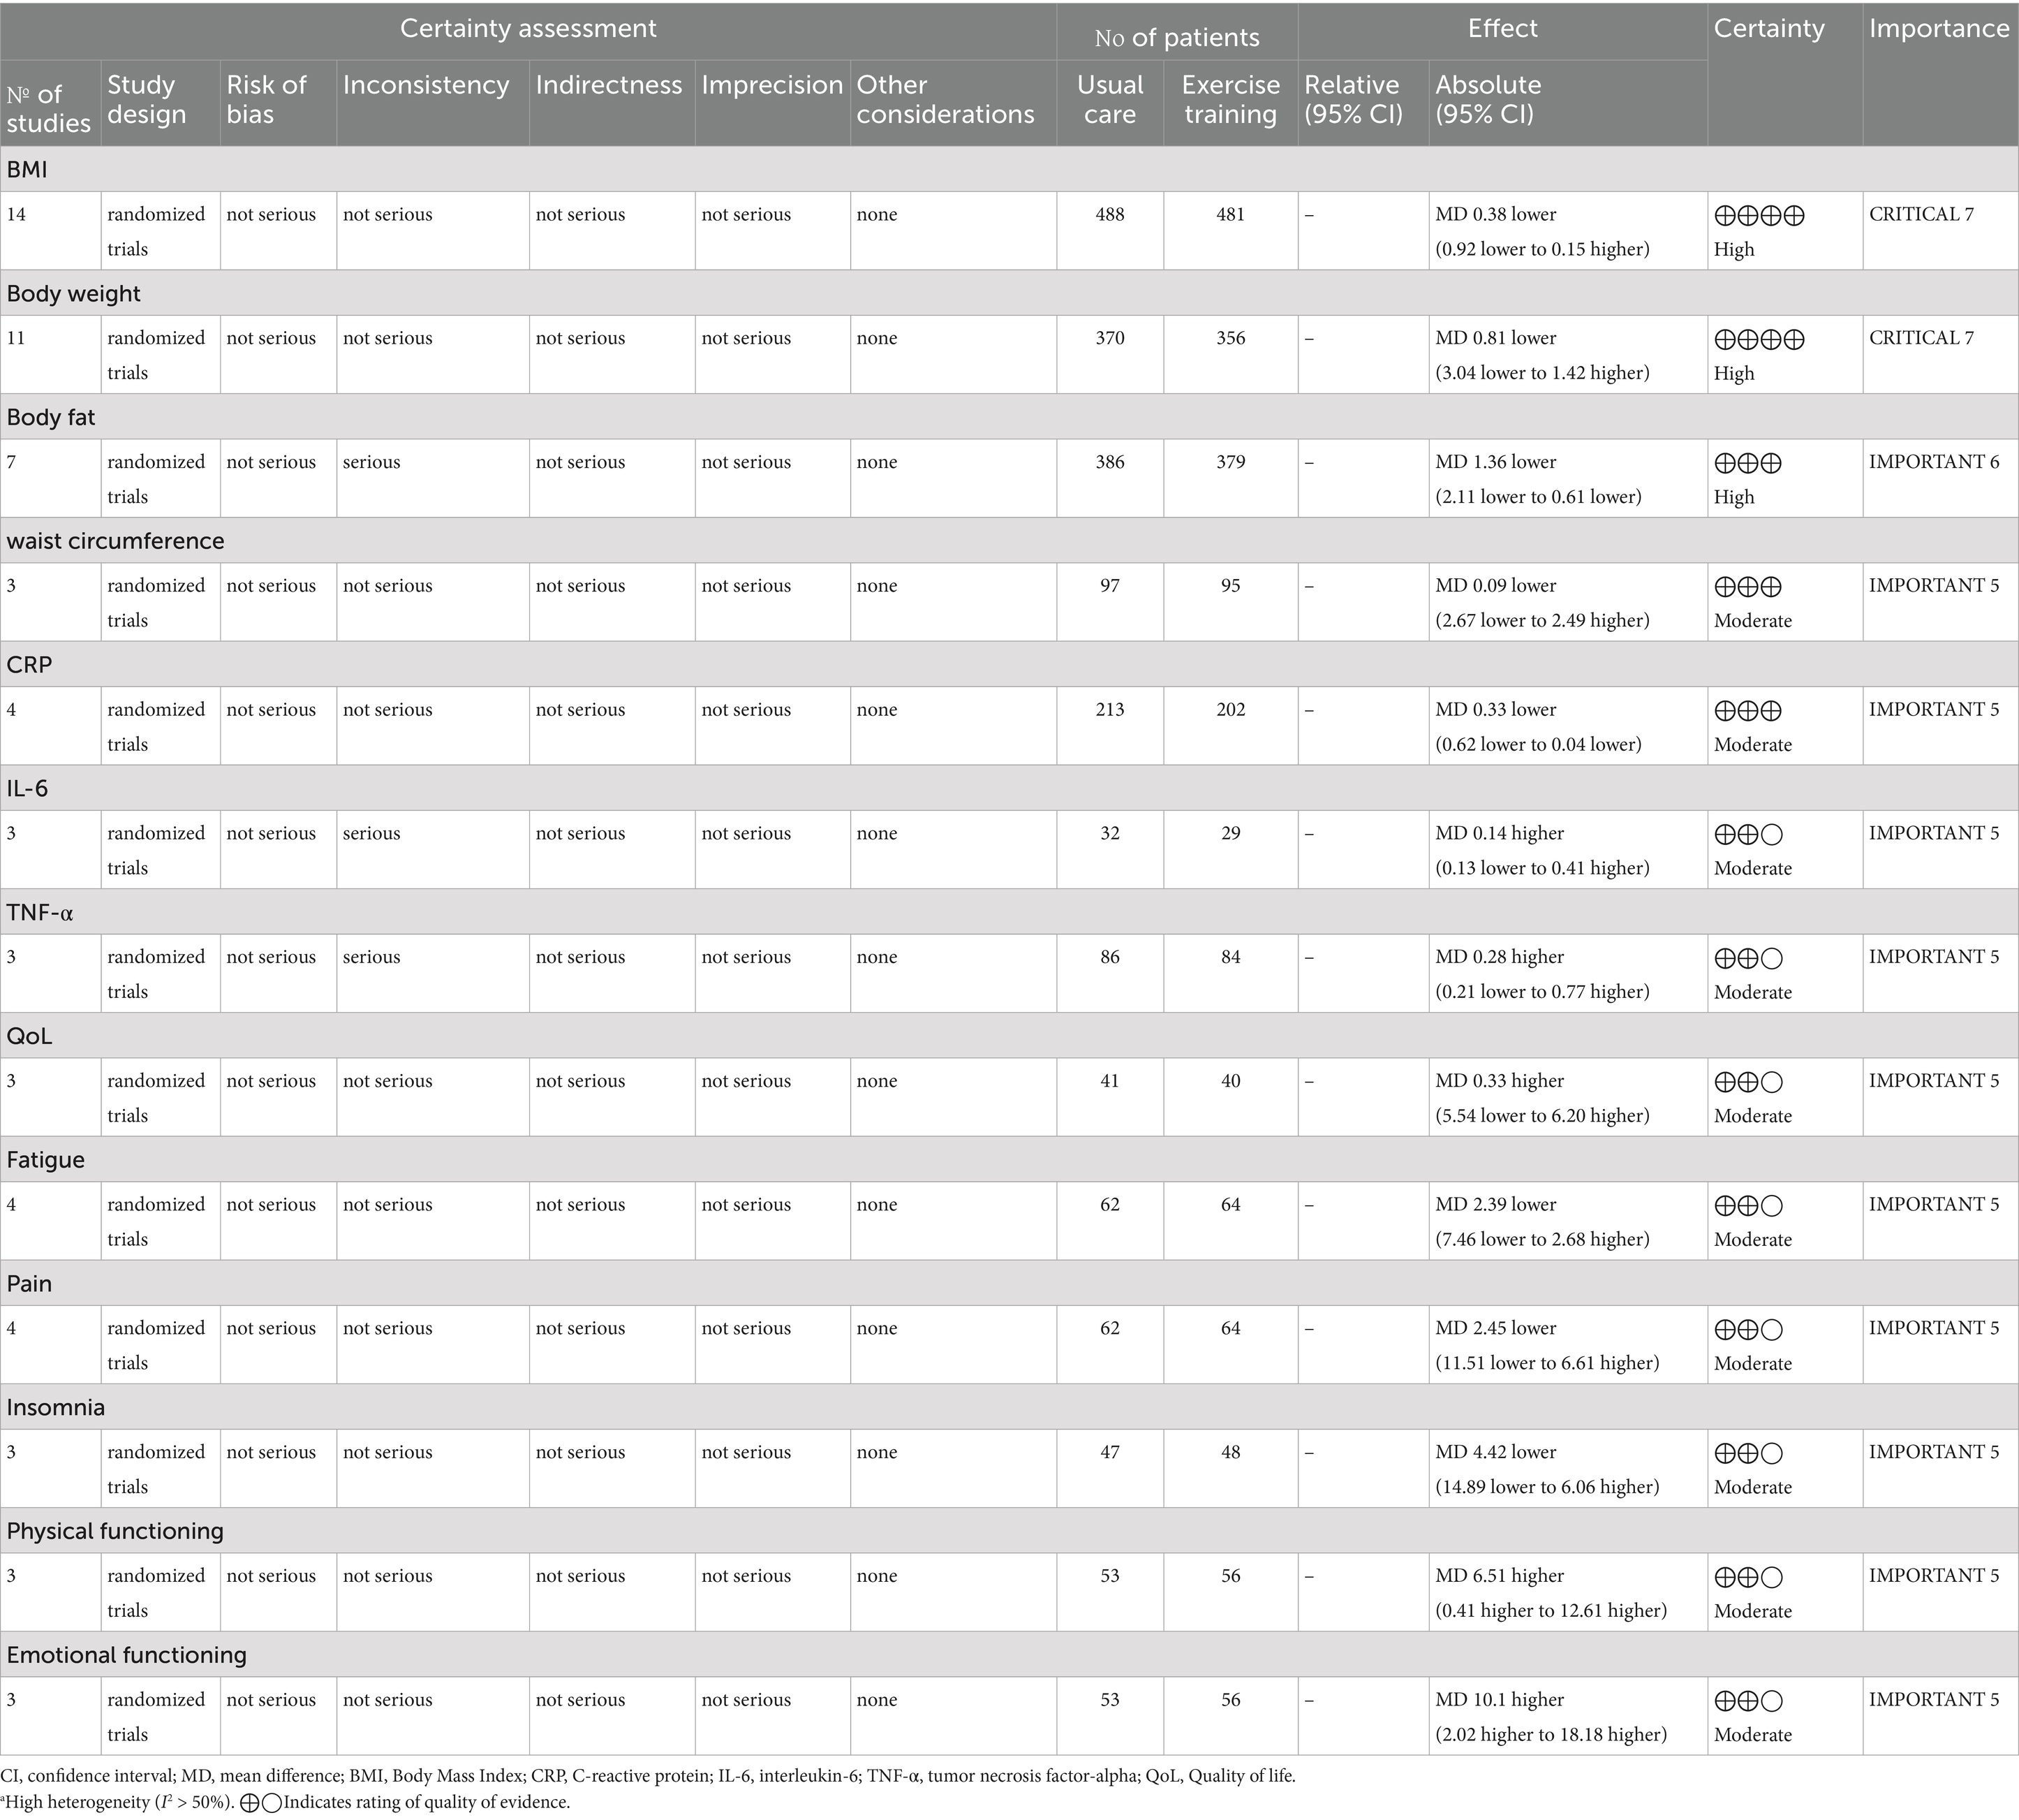
Task: Click 'MD 2.45 lower' Pain effect
Action: point(1495,1328)
